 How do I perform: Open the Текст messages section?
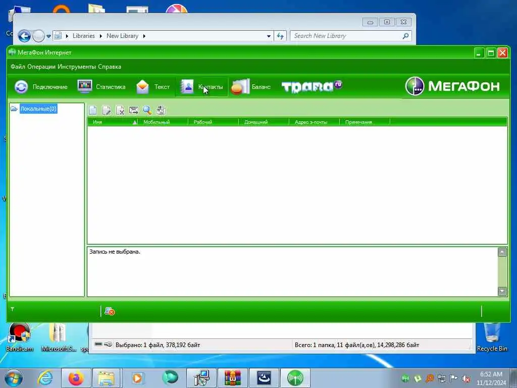tap(153, 87)
